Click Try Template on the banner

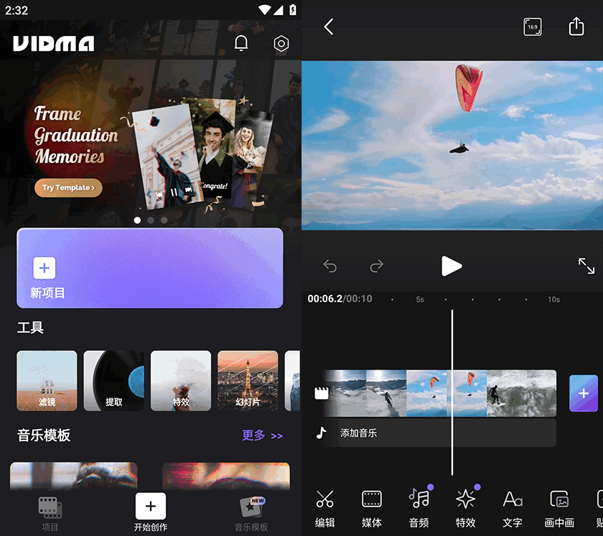click(68, 188)
